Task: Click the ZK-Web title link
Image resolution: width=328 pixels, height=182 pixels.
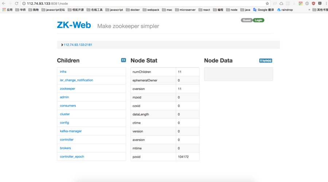Action: [74, 25]
